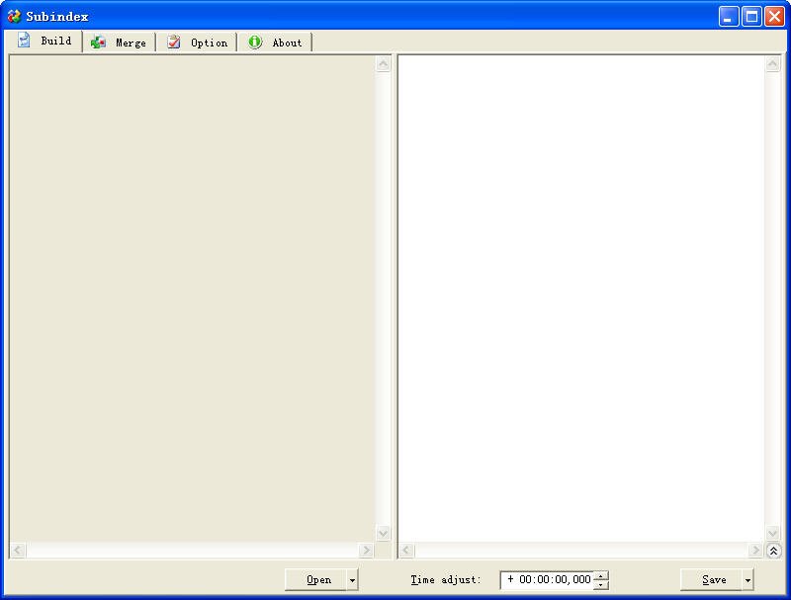The height and width of the screenshot is (600, 791).
Task: Click right pane scroll left arrow
Action: 407,551
